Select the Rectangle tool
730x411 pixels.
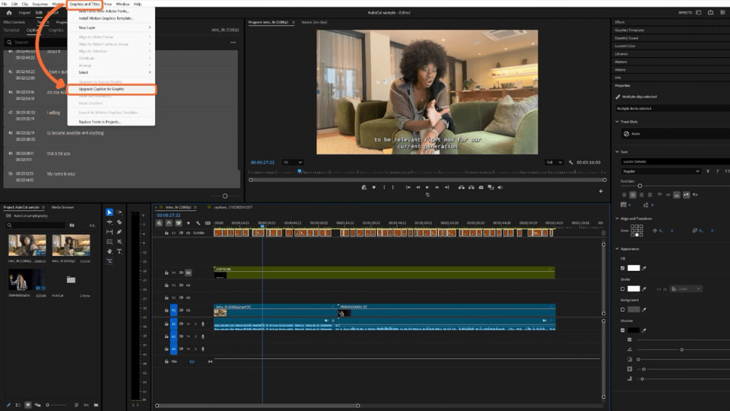[109, 241]
